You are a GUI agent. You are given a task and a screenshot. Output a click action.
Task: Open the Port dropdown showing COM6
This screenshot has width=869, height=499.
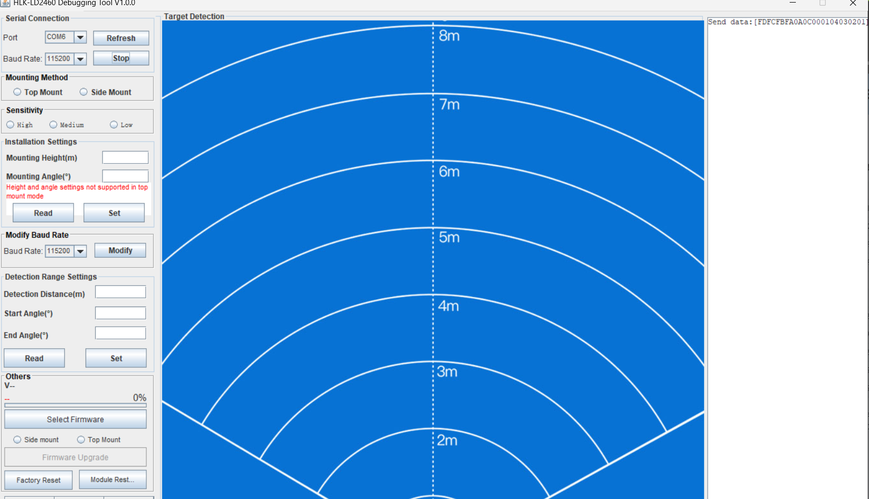(80, 37)
